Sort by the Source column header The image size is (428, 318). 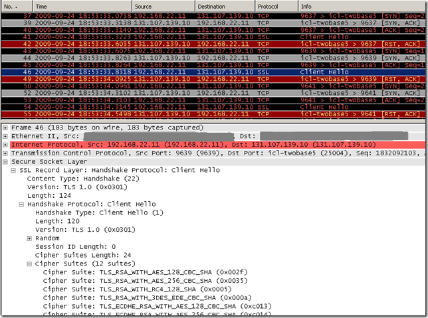163,7
